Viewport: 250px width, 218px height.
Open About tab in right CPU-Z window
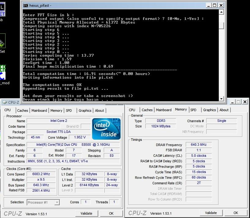pyautogui.click(x=224, y=110)
